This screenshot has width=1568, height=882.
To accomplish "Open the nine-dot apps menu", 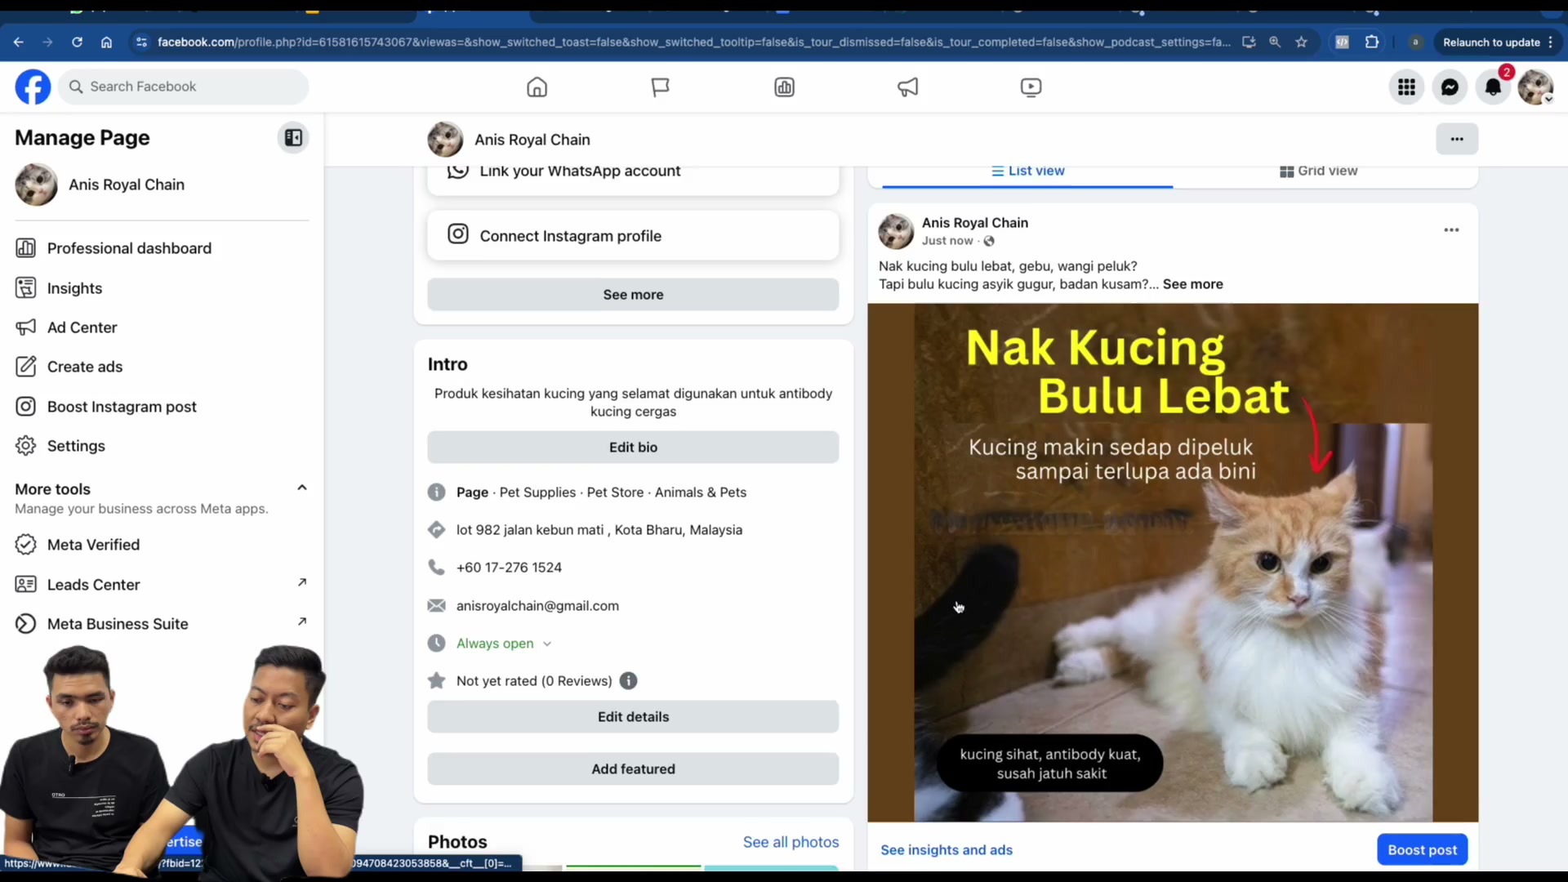I will [1406, 87].
